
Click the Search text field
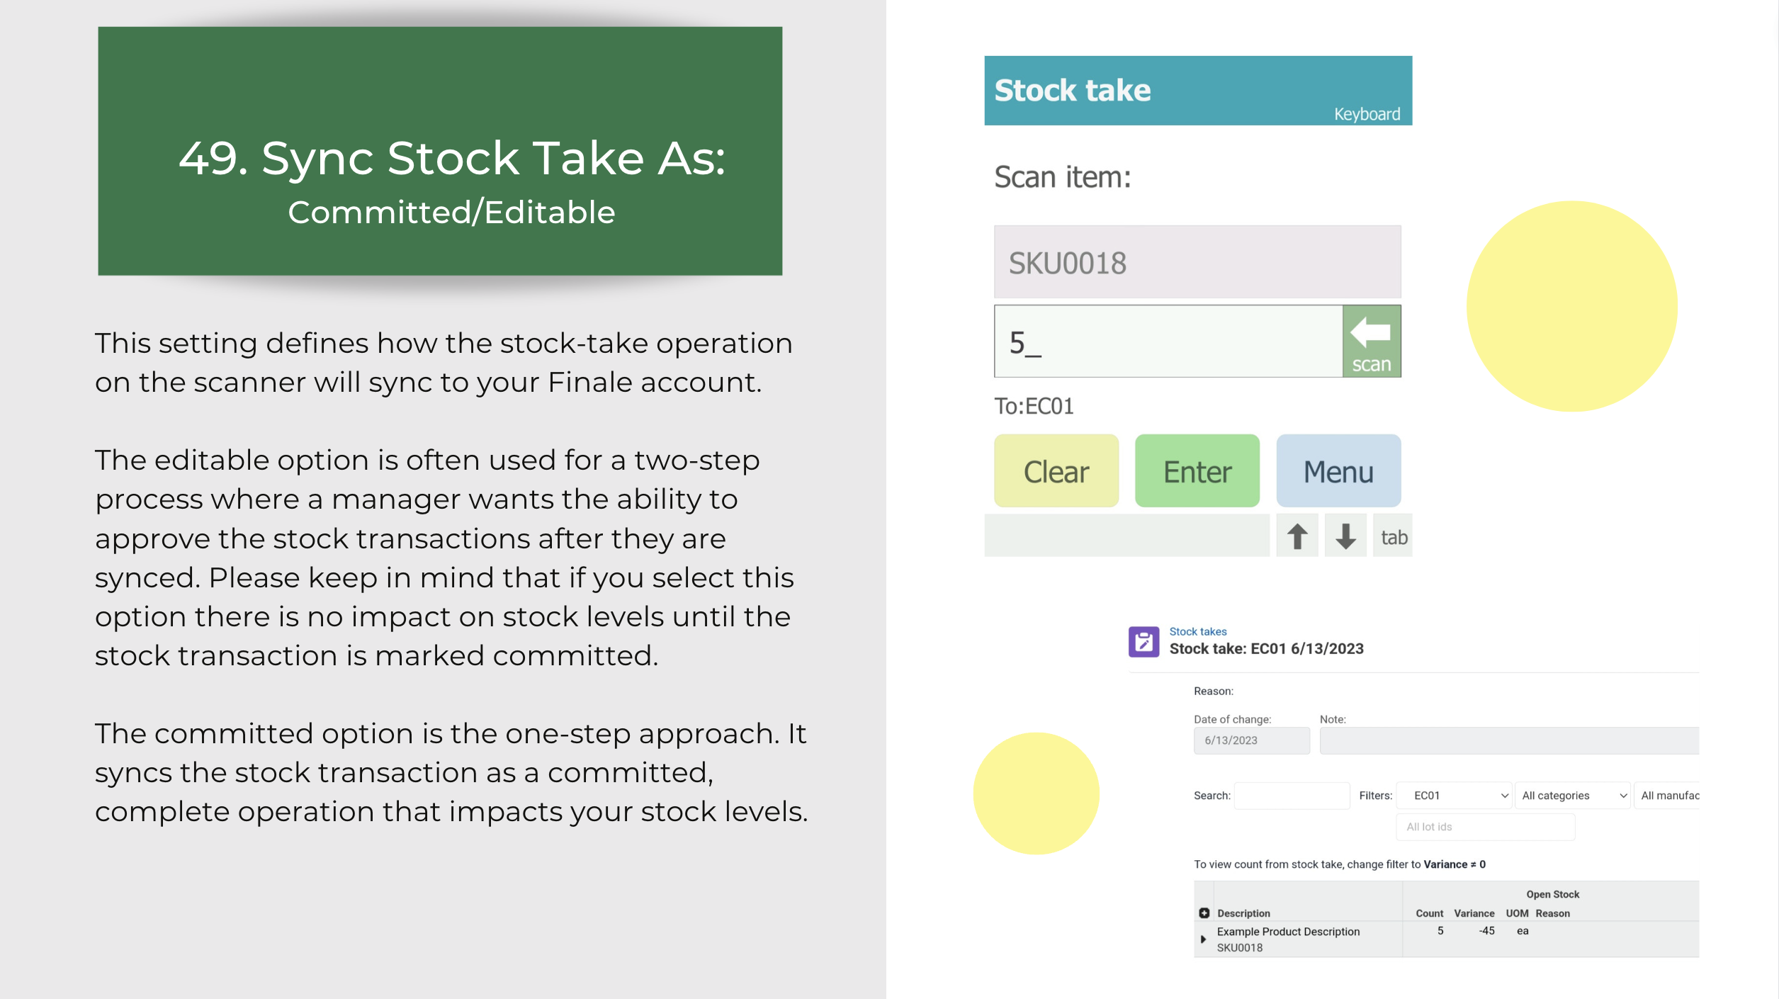click(x=1292, y=796)
